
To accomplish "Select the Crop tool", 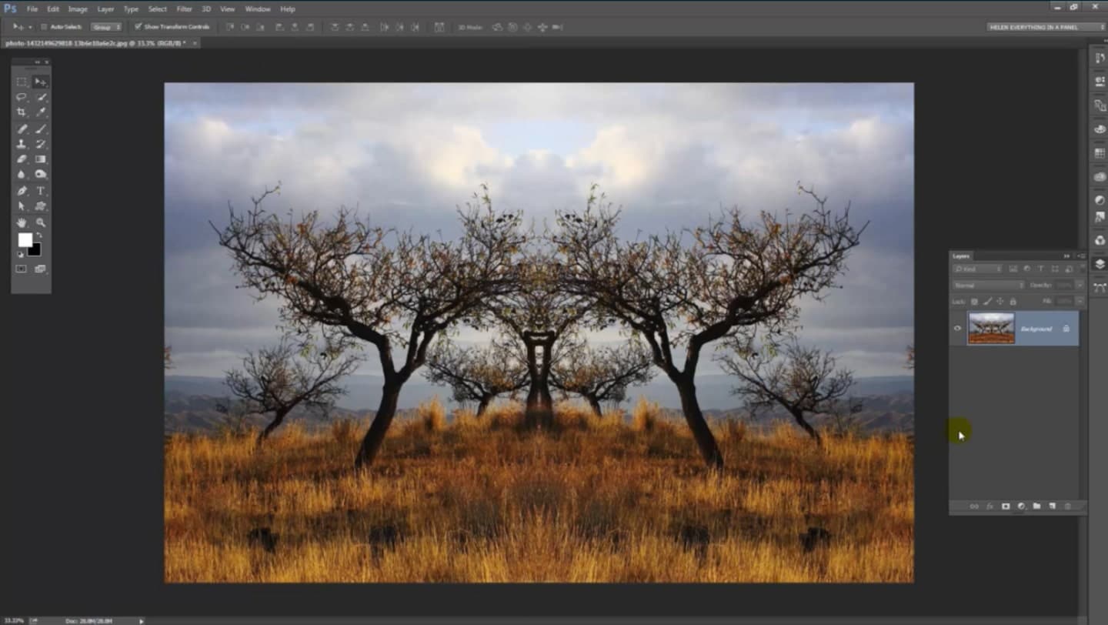I will 22,112.
